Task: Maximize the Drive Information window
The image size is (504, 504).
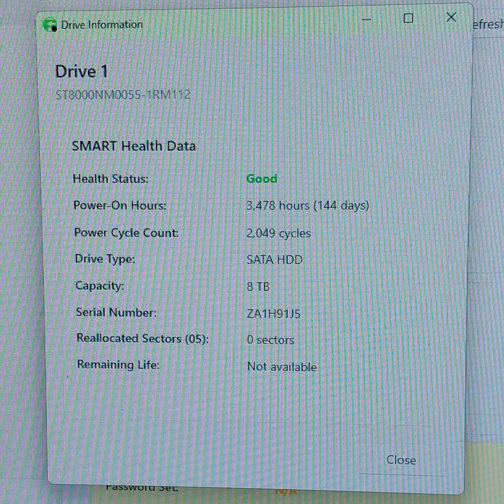Action: [408, 18]
